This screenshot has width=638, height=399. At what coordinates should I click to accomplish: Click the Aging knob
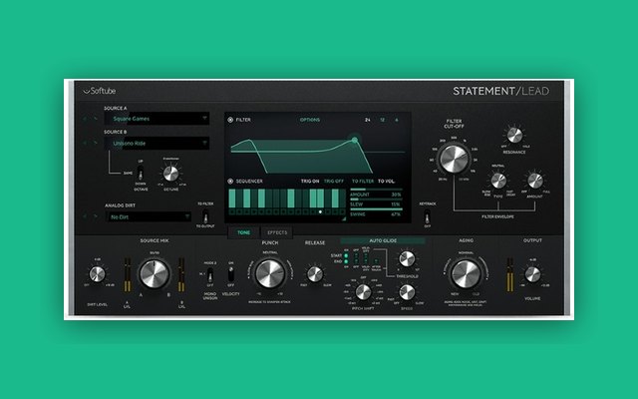tap(466, 274)
